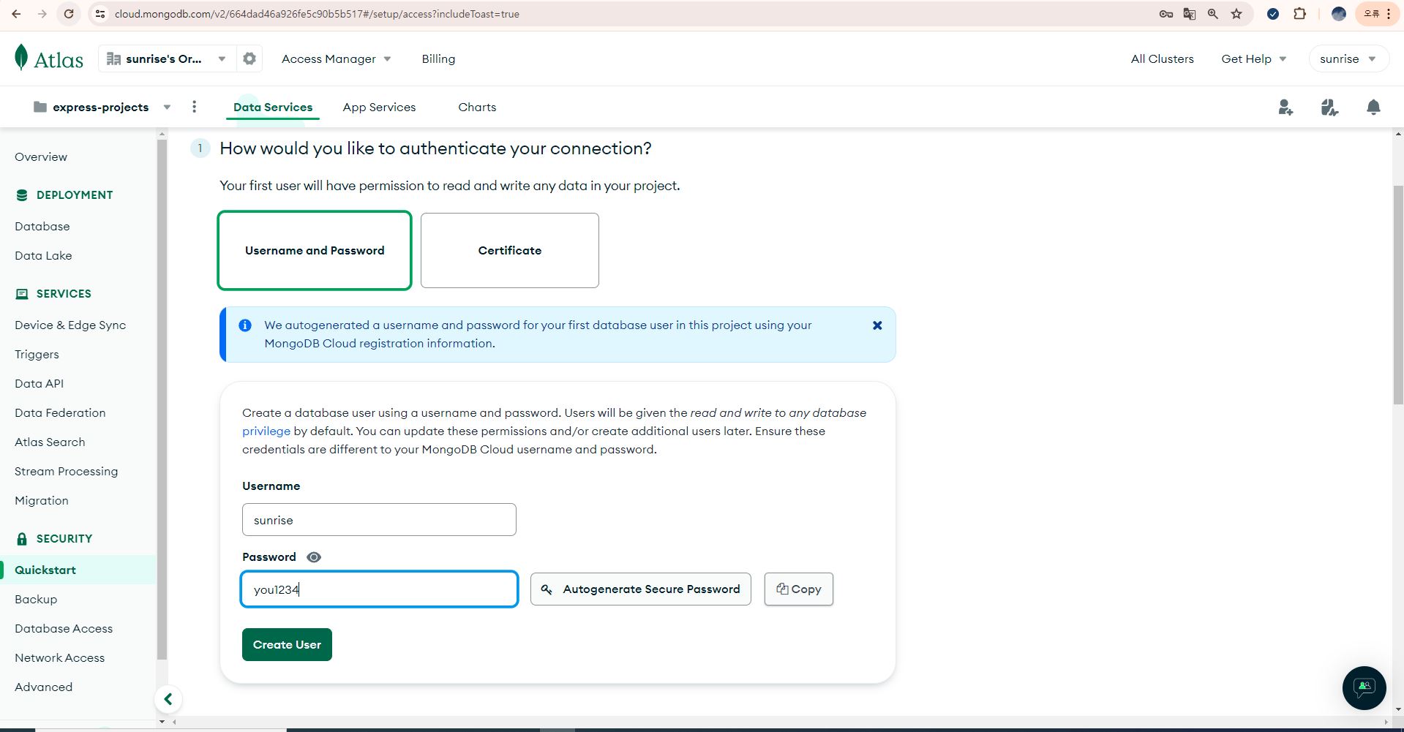The height and width of the screenshot is (732, 1404).
Task: Open the browser profile avatar
Action: (1339, 14)
